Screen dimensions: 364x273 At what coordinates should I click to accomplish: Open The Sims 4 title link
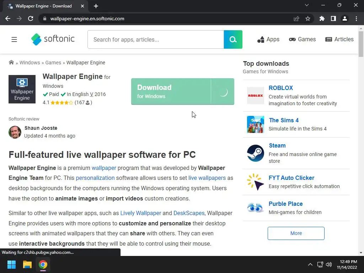(x=284, y=120)
